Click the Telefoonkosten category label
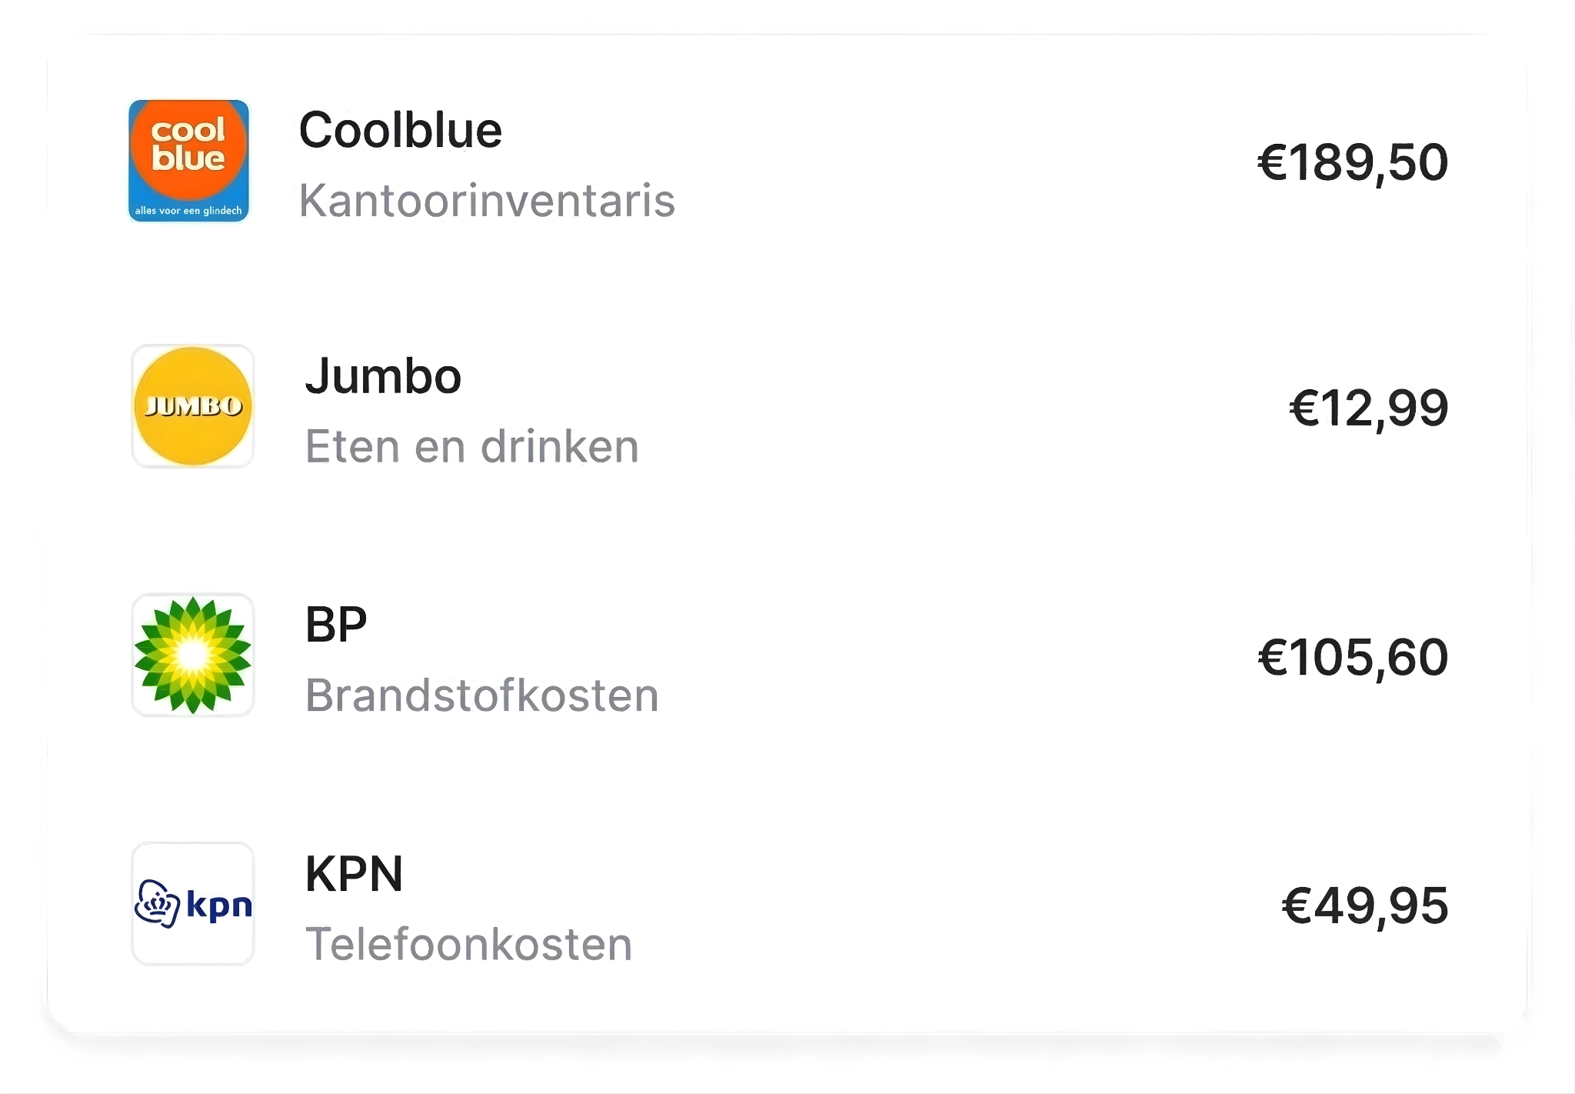The height and width of the screenshot is (1094, 1575). [468, 944]
